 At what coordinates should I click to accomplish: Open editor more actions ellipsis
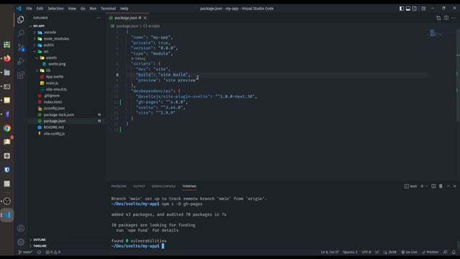point(454,18)
